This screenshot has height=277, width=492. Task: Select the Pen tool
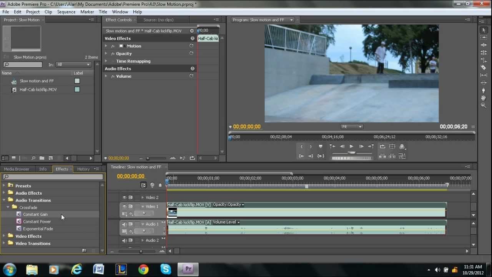click(x=484, y=90)
